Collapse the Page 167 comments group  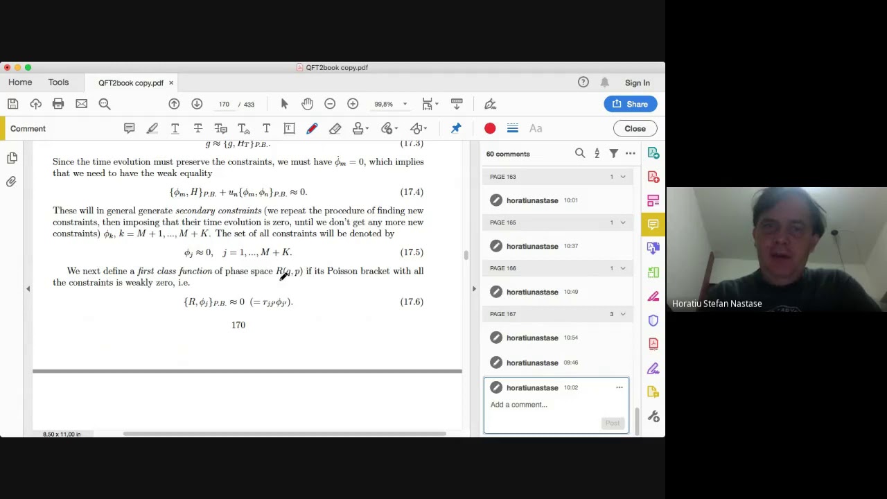[x=622, y=314]
